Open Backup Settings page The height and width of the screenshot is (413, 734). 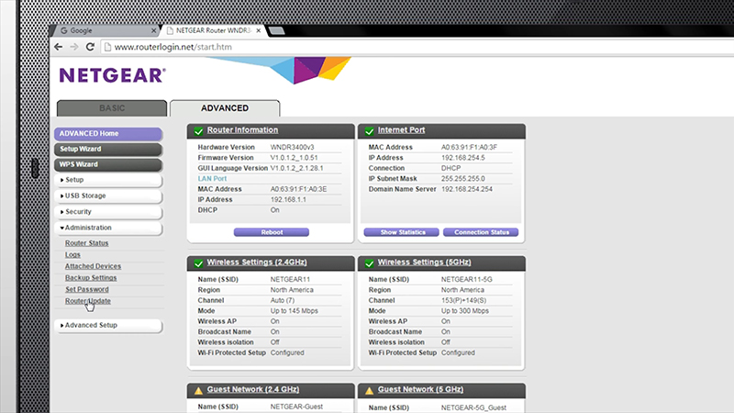[x=91, y=278]
